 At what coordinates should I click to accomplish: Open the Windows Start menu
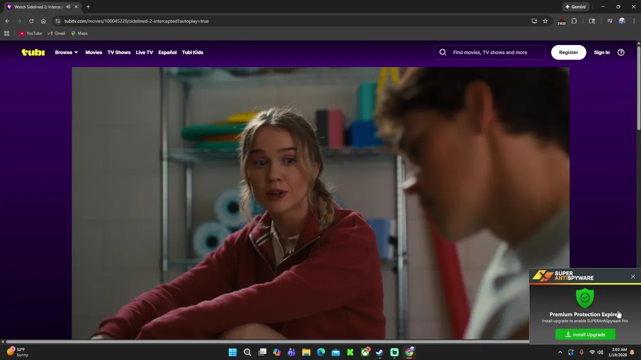tap(232, 352)
